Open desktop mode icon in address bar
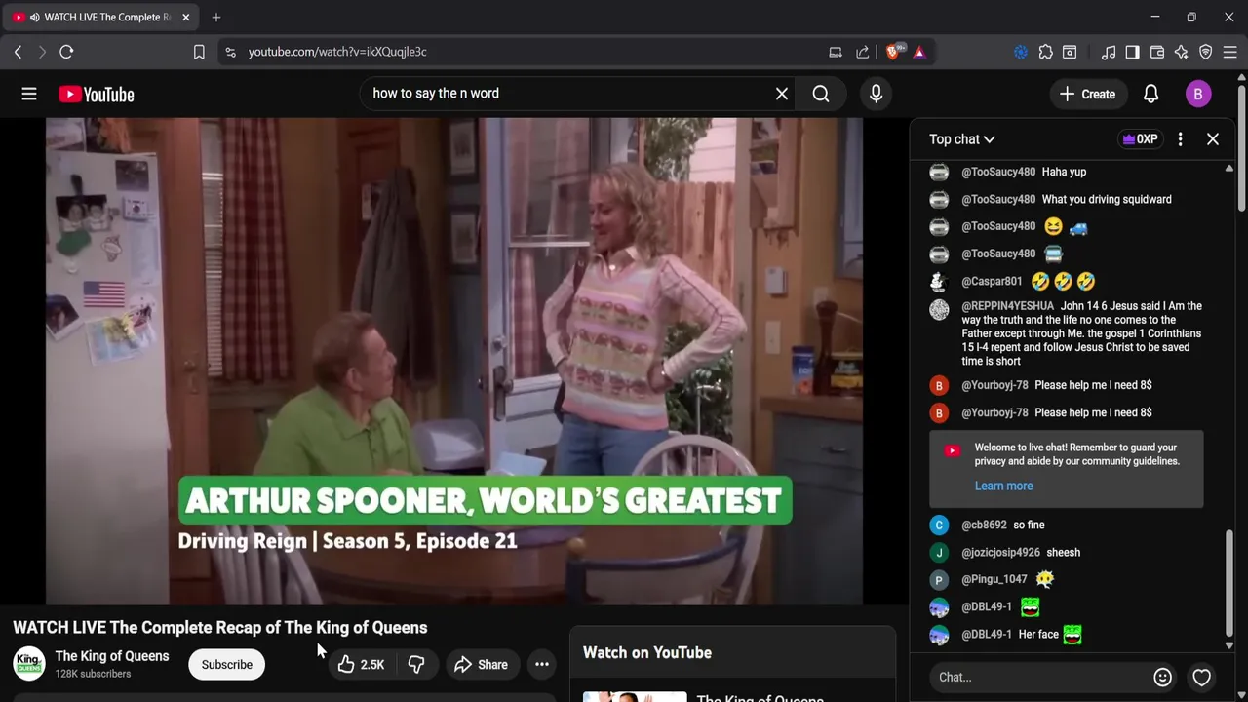1248x702 pixels. pyautogui.click(x=836, y=52)
